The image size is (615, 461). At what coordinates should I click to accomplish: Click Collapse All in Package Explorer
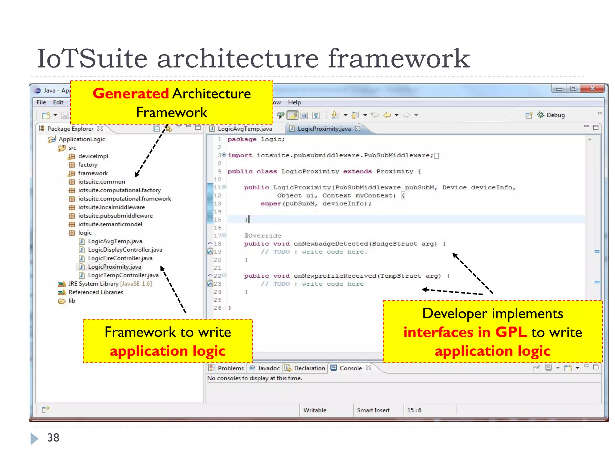tap(157, 129)
